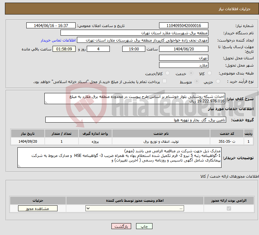Click the بازگشت back button
Screen dimensions: 259x235
pyautogui.click(x=121, y=226)
